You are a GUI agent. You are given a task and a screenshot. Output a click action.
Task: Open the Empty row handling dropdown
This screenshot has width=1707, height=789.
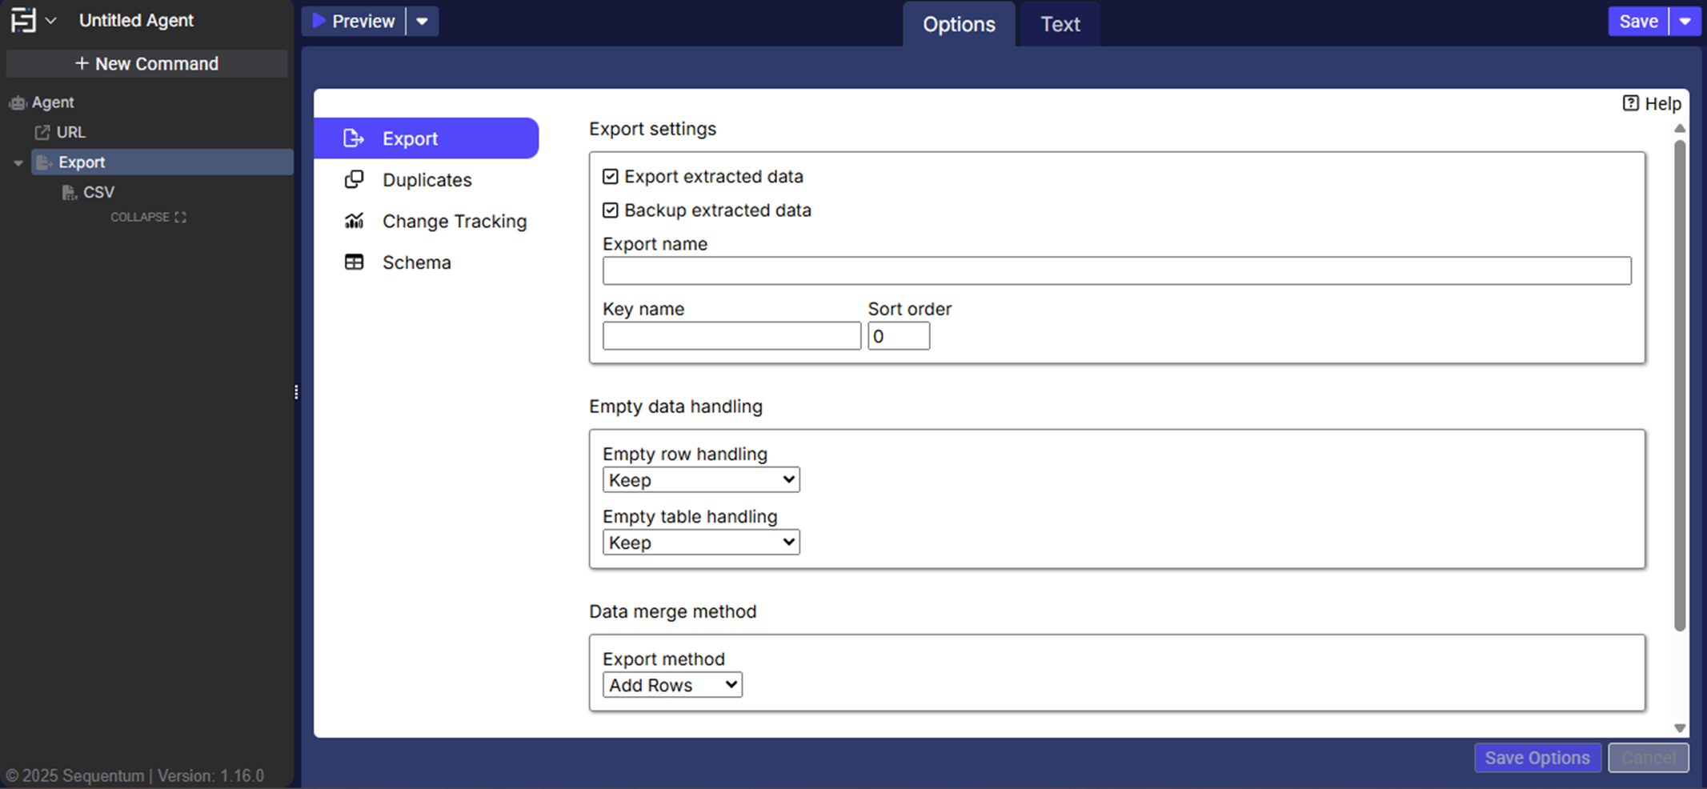pyautogui.click(x=700, y=480)
